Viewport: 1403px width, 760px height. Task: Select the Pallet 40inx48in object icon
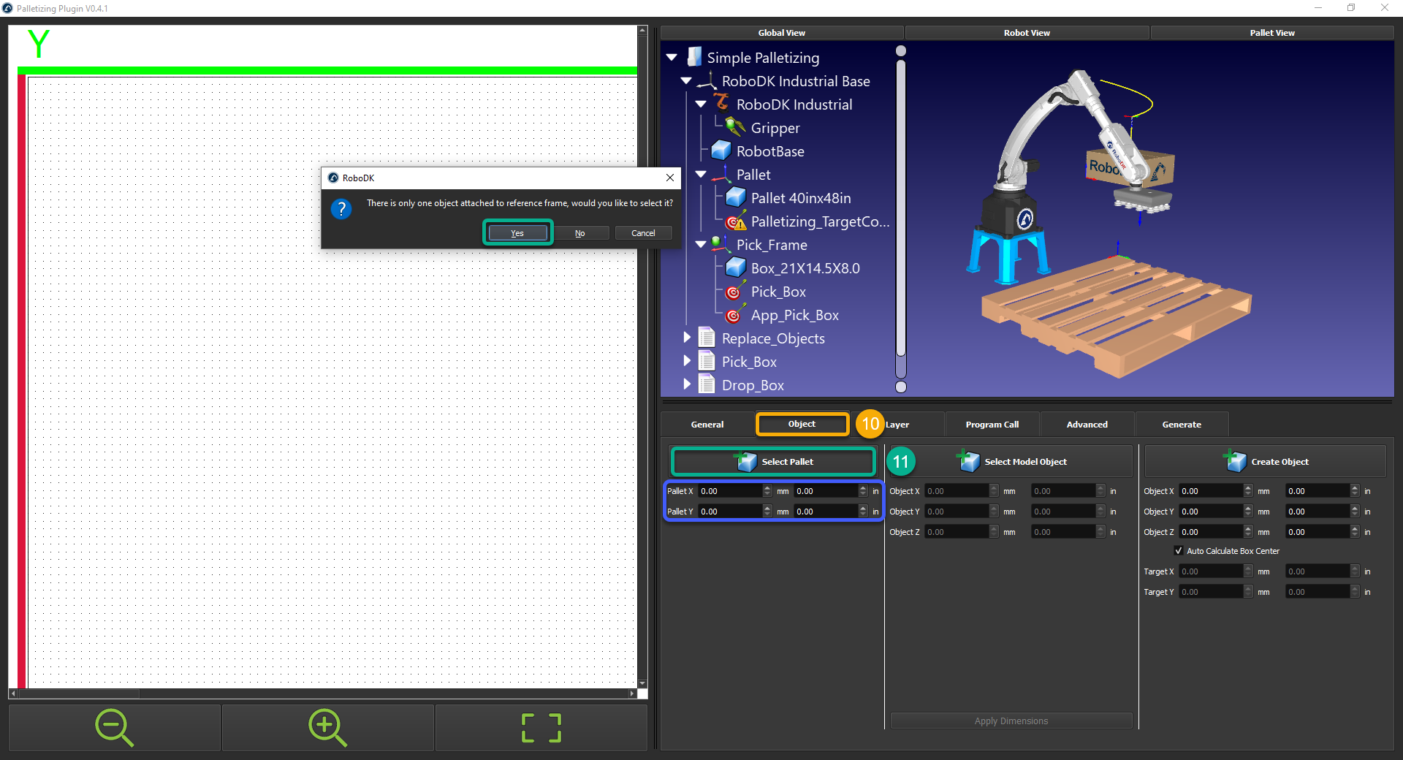point(736,197)
